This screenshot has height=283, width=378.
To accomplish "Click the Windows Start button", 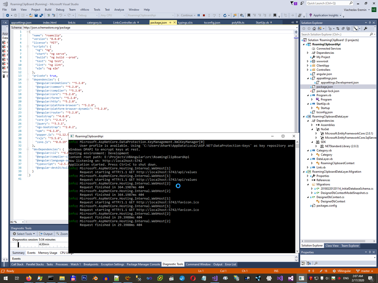I will [6, 278].
